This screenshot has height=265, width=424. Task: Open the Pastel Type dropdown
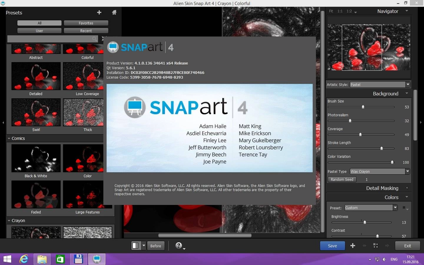(x=380, y=171)
